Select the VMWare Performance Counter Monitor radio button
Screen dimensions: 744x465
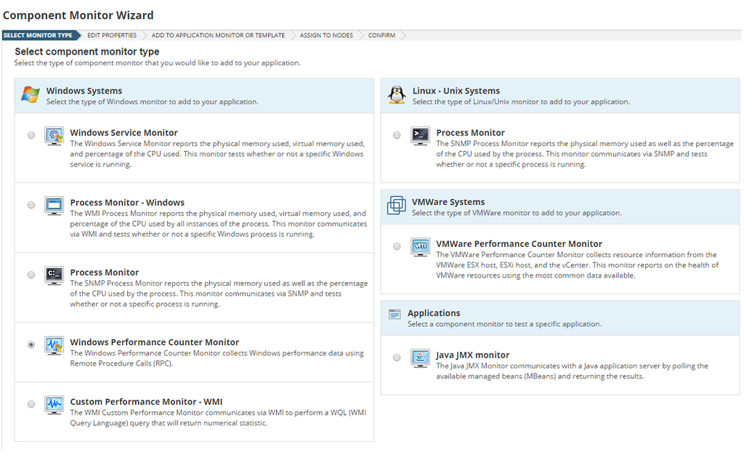[x=397, y=246]
